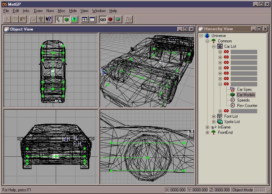Toggle the green cube object view button
The image size is (272, 194).
coord(66,19)
